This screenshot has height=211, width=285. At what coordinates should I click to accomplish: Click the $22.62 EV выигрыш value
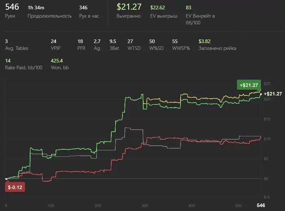pos(164,11)
